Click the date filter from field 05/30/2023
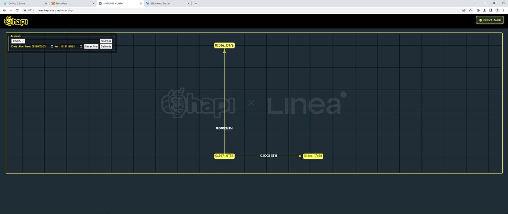 click(x=42, y=47)
